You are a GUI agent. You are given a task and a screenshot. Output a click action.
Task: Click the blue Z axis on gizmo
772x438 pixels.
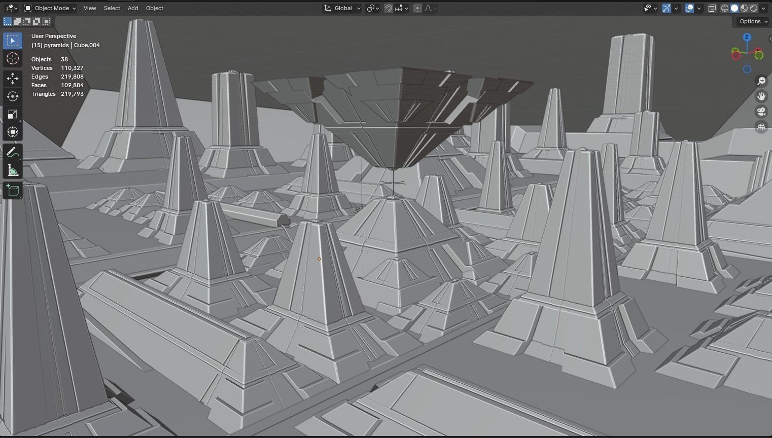tap(747, 38)
